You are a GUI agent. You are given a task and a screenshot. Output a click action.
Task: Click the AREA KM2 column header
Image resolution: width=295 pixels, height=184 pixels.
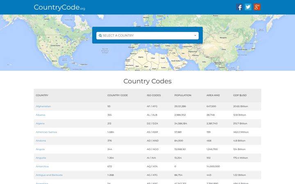click(x=213, y=95)
